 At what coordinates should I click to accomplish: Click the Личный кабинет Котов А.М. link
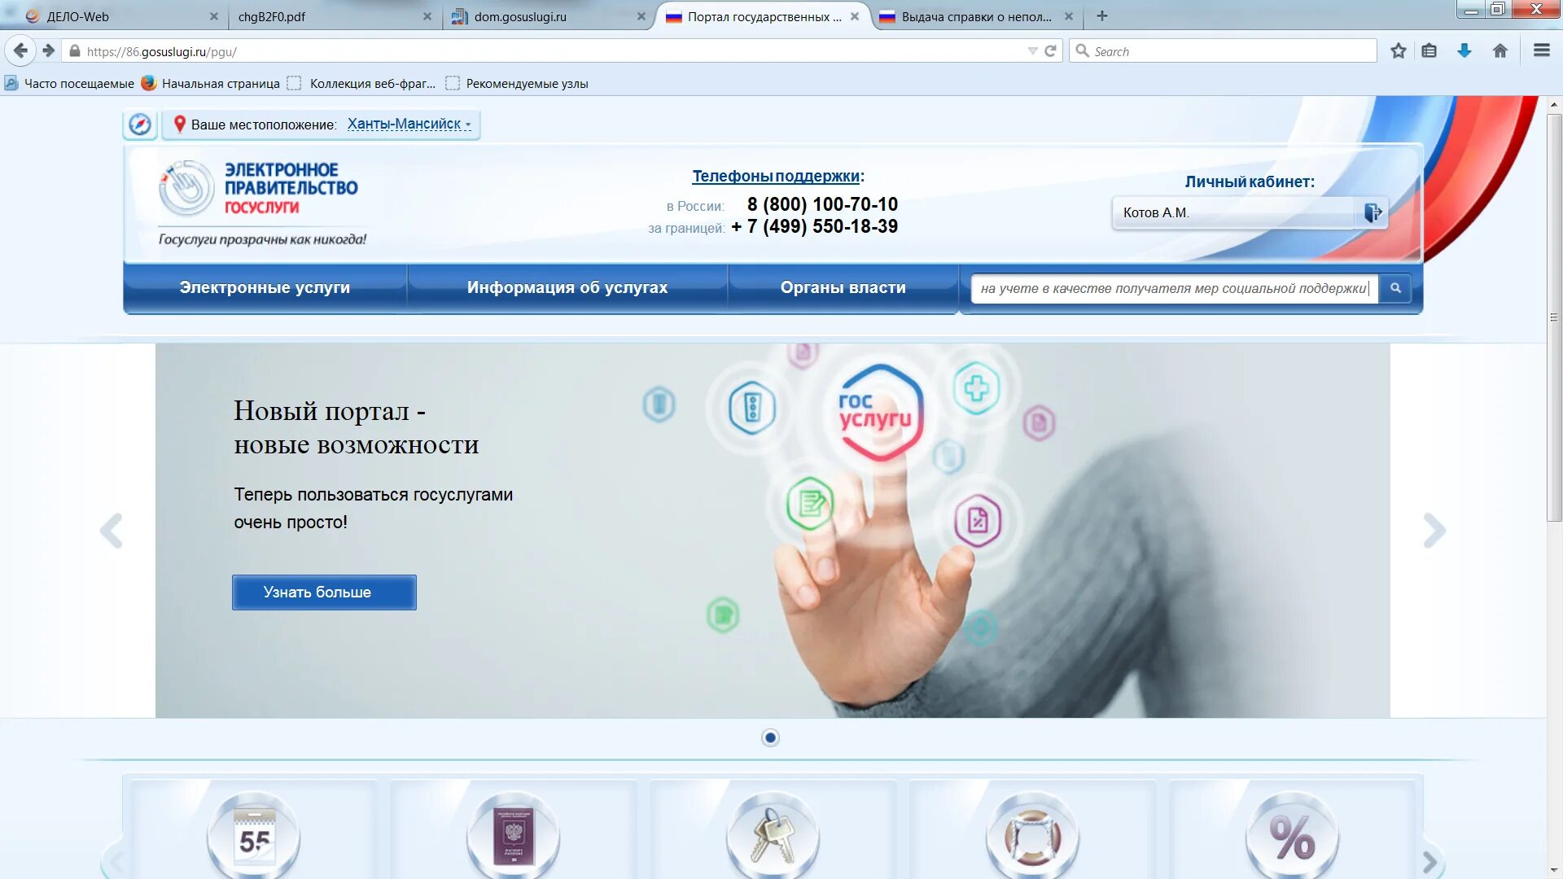[x=1236, y=212]
